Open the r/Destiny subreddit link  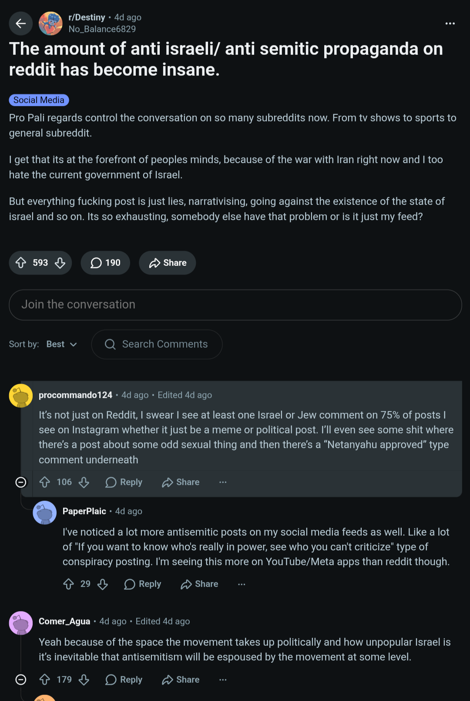(x=87, y=17)
